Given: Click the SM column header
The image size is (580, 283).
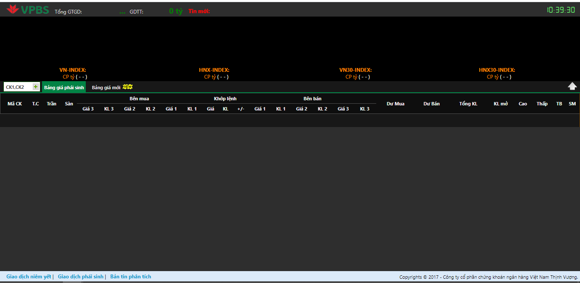Looking at the screenshot, I should coord(572,104).
